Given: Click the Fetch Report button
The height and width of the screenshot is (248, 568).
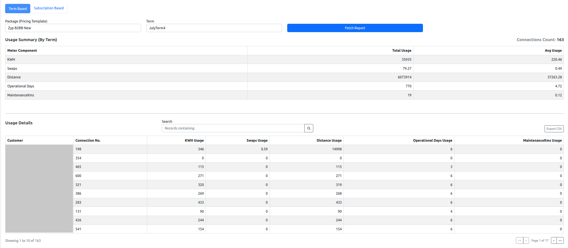Looking at the screenshot, I should (x=355, y=28).
